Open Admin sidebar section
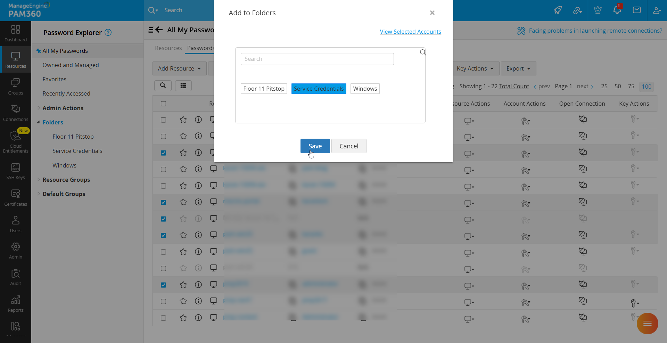Viewport: 667px width, 343px height. click(16, 251)
